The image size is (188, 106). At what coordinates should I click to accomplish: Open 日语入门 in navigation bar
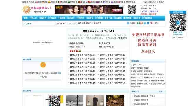33,18
